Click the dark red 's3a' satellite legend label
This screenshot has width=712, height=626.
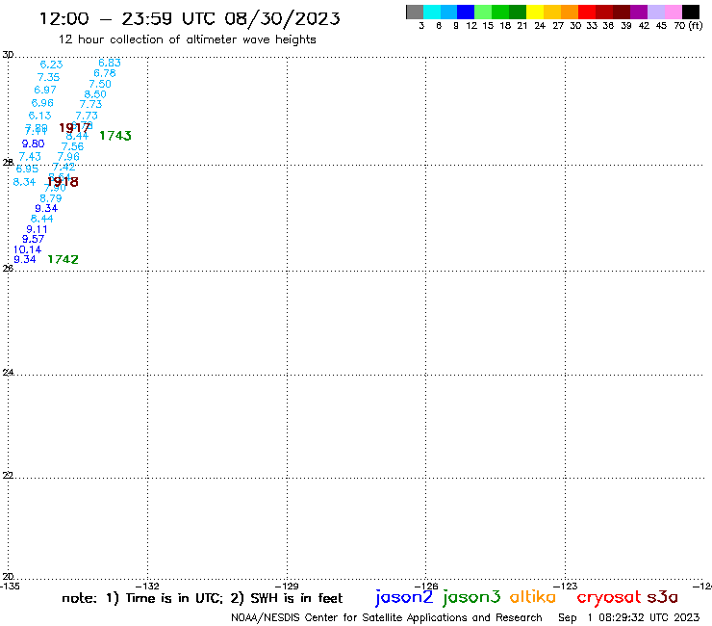point(663,597)
